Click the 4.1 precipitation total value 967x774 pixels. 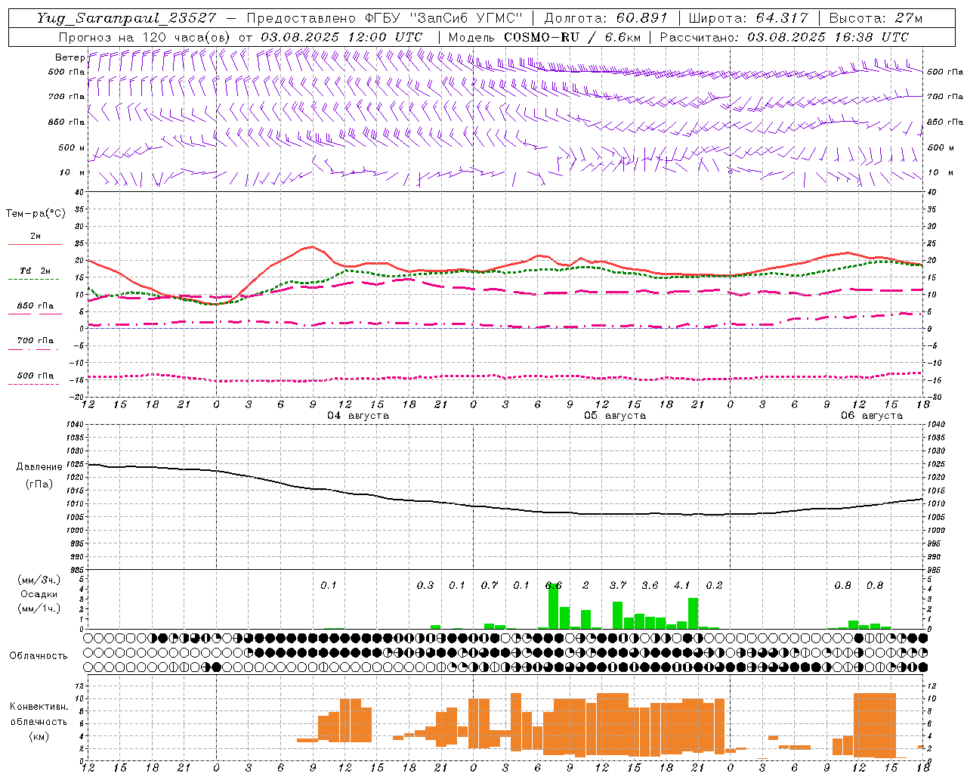[x=681, y=586]
